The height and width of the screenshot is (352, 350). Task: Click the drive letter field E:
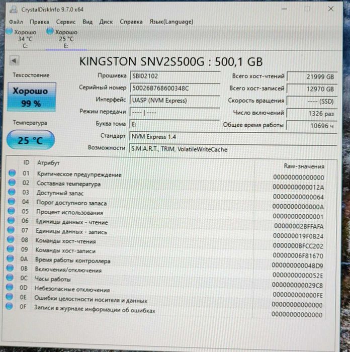click(174, 124)
